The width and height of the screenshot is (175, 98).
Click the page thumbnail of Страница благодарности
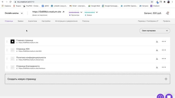[13, 67]
